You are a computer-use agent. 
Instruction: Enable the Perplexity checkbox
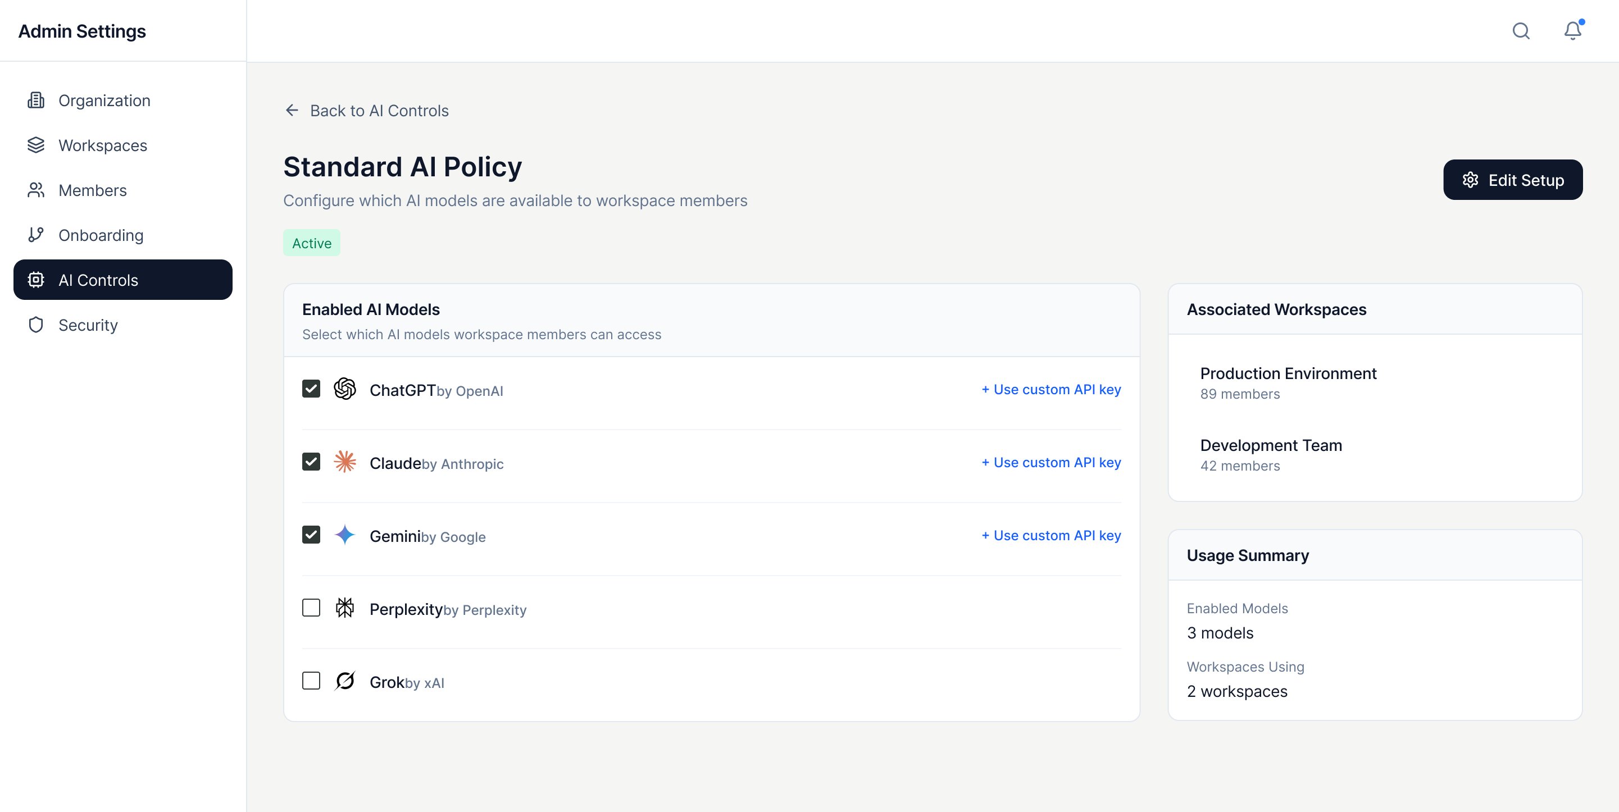click(x=311, y=608)
